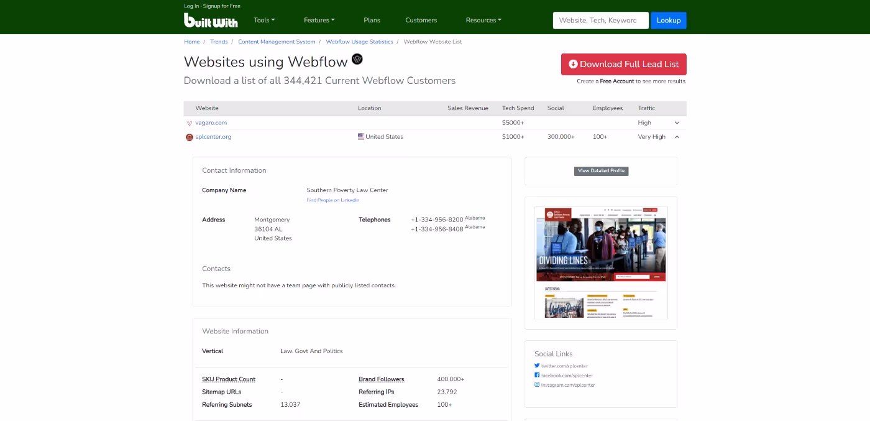Open the Resources dropdown menu
This screenshot has width=870, height=421.
[x=483, y=21]
